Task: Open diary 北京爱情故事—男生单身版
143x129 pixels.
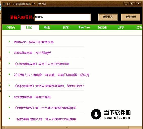Action: click(x=32, y=97)
